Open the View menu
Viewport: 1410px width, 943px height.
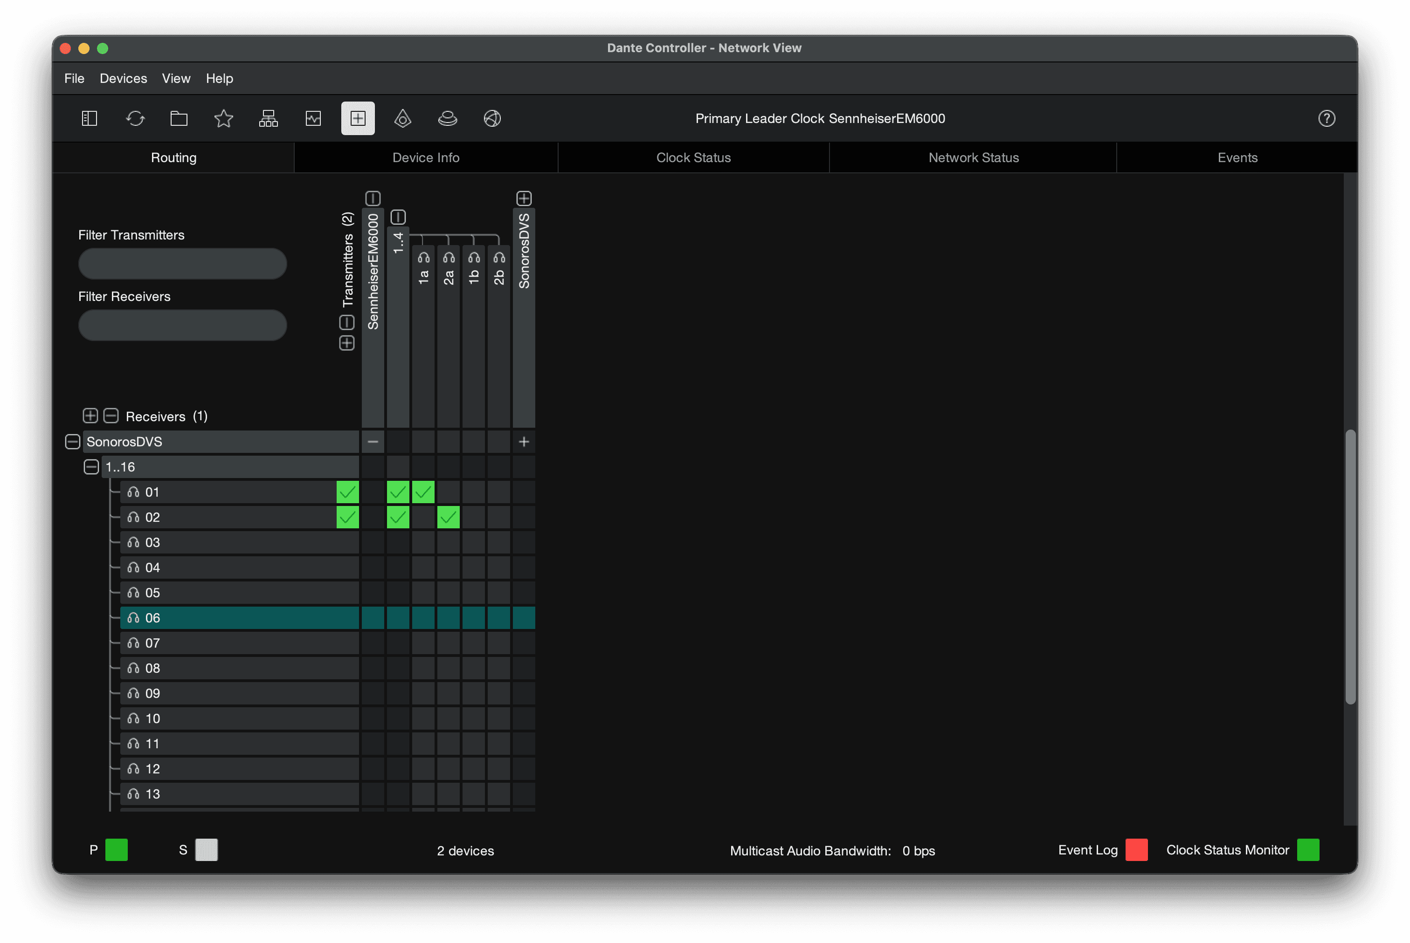[176, 79]
